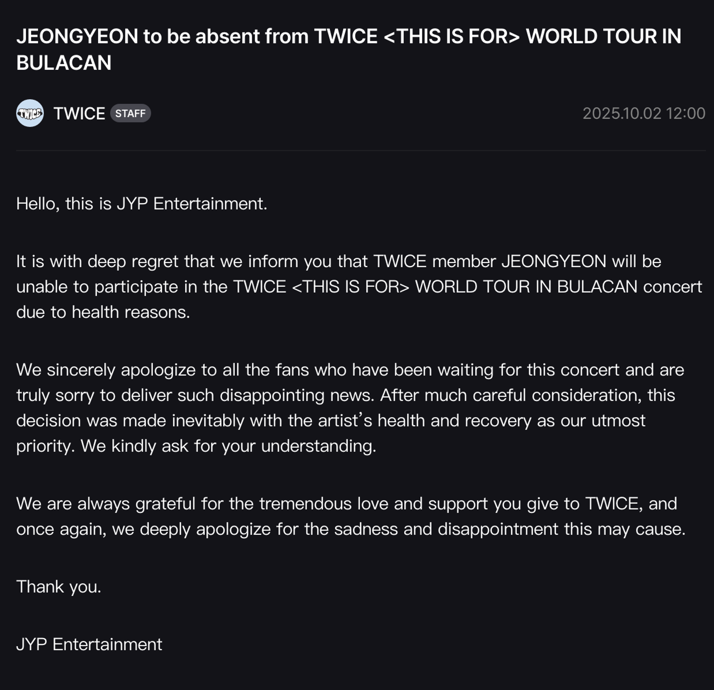
Task: Click the STAFF pill badge
Action: [131, 115]
